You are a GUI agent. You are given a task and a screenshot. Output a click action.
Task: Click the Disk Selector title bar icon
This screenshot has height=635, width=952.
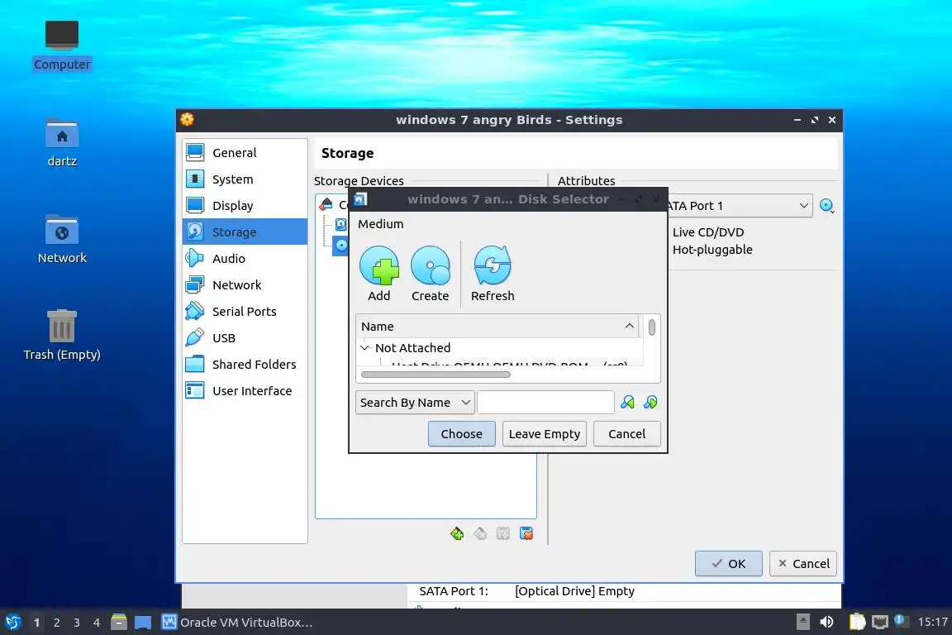tap(360, 199)
